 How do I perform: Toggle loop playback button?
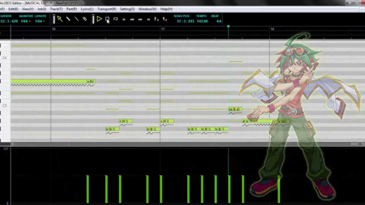(115, 19)
